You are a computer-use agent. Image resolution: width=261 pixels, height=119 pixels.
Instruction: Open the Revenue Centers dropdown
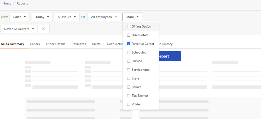pyautogui.click(x=19, y=29)
